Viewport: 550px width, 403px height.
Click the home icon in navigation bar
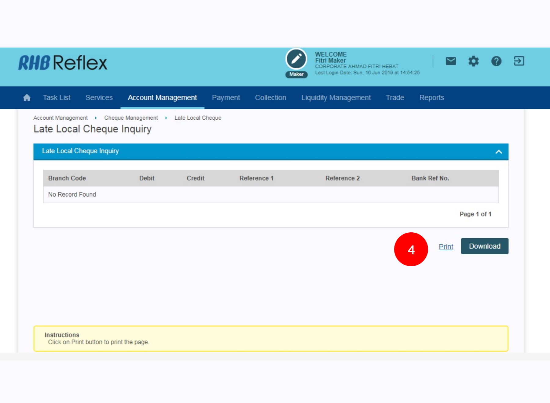pyautogui.click(x=27, y=98)
